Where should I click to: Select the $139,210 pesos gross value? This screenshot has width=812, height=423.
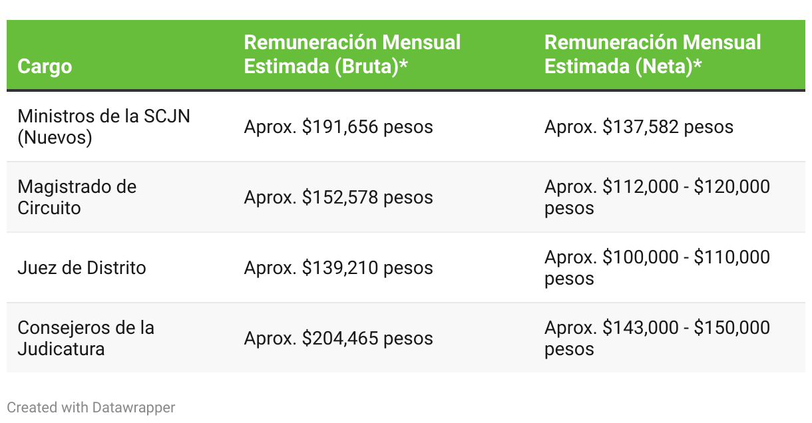point(367,268)
